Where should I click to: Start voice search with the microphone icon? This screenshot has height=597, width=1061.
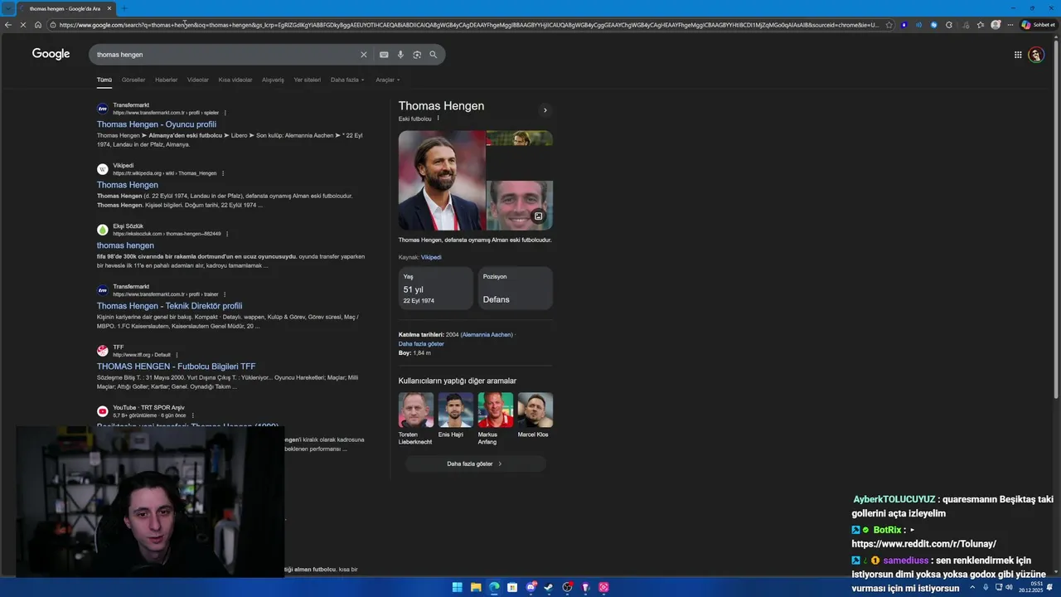tap(400, 55)
